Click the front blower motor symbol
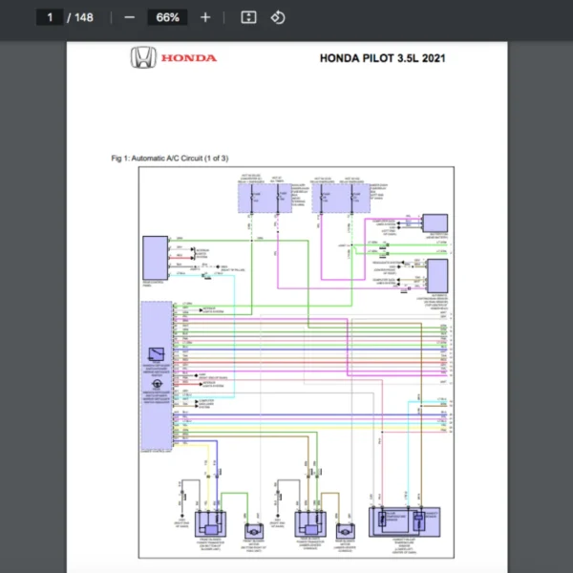This screenshot has width=573, height=573. (x=254, y=530)
